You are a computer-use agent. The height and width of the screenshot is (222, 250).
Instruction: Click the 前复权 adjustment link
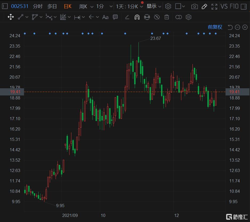tap(215, 27)
